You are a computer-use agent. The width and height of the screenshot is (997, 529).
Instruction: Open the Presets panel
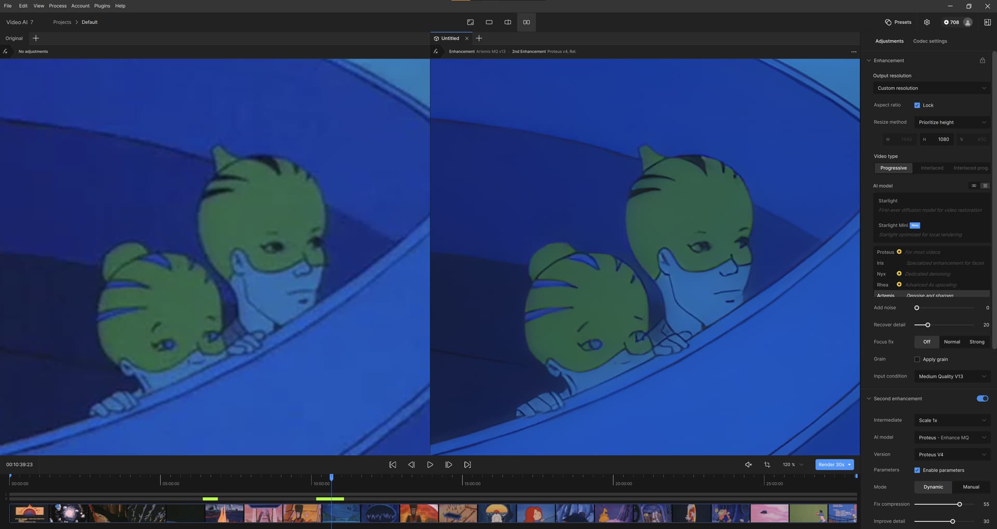[x=898, y=22]
